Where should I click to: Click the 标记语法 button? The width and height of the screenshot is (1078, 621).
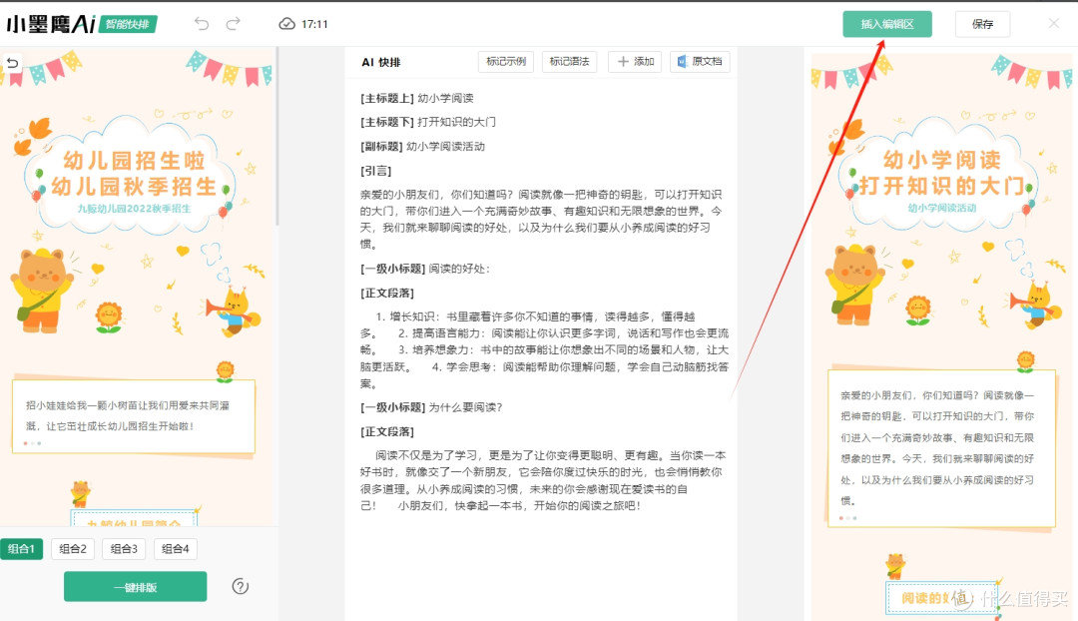[569, 62]
